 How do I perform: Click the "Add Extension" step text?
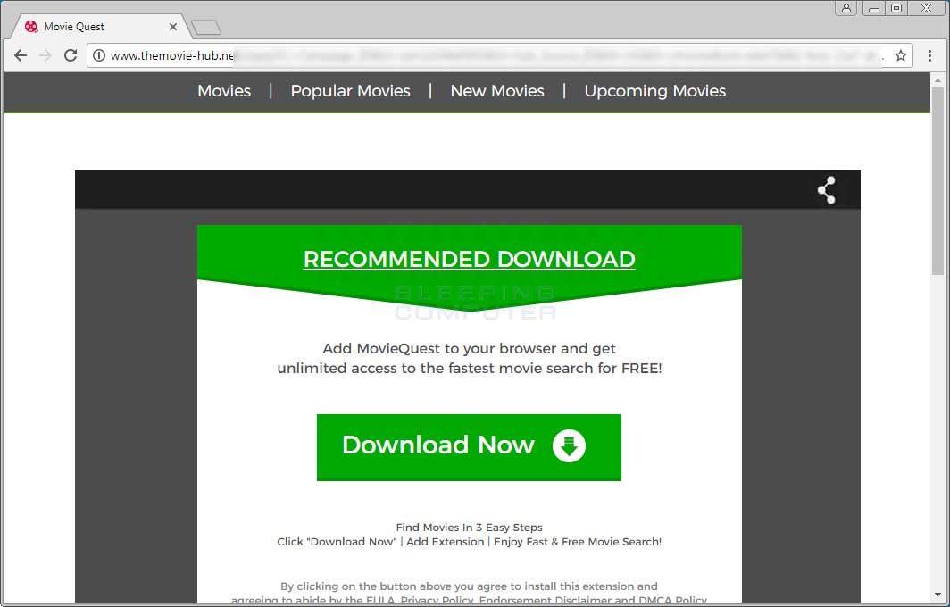[x=446, y=542]
